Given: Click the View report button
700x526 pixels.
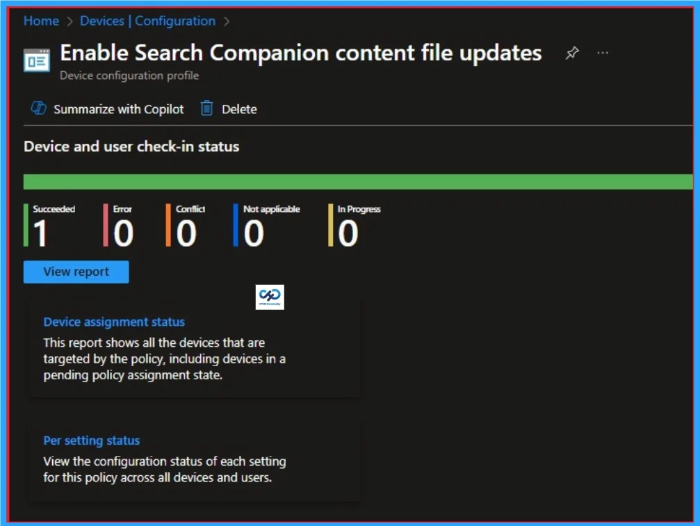Looking at the screenshot, I should tap(76, 271).
